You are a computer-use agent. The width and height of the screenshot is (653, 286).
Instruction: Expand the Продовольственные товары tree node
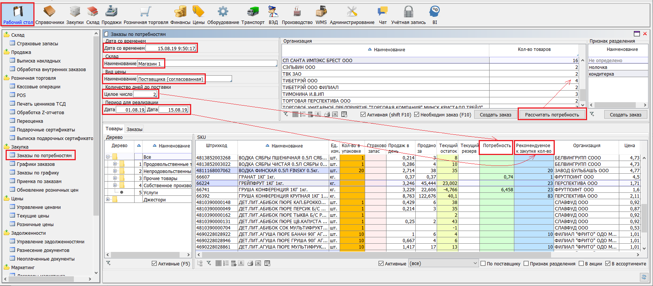tap(115, 164)
